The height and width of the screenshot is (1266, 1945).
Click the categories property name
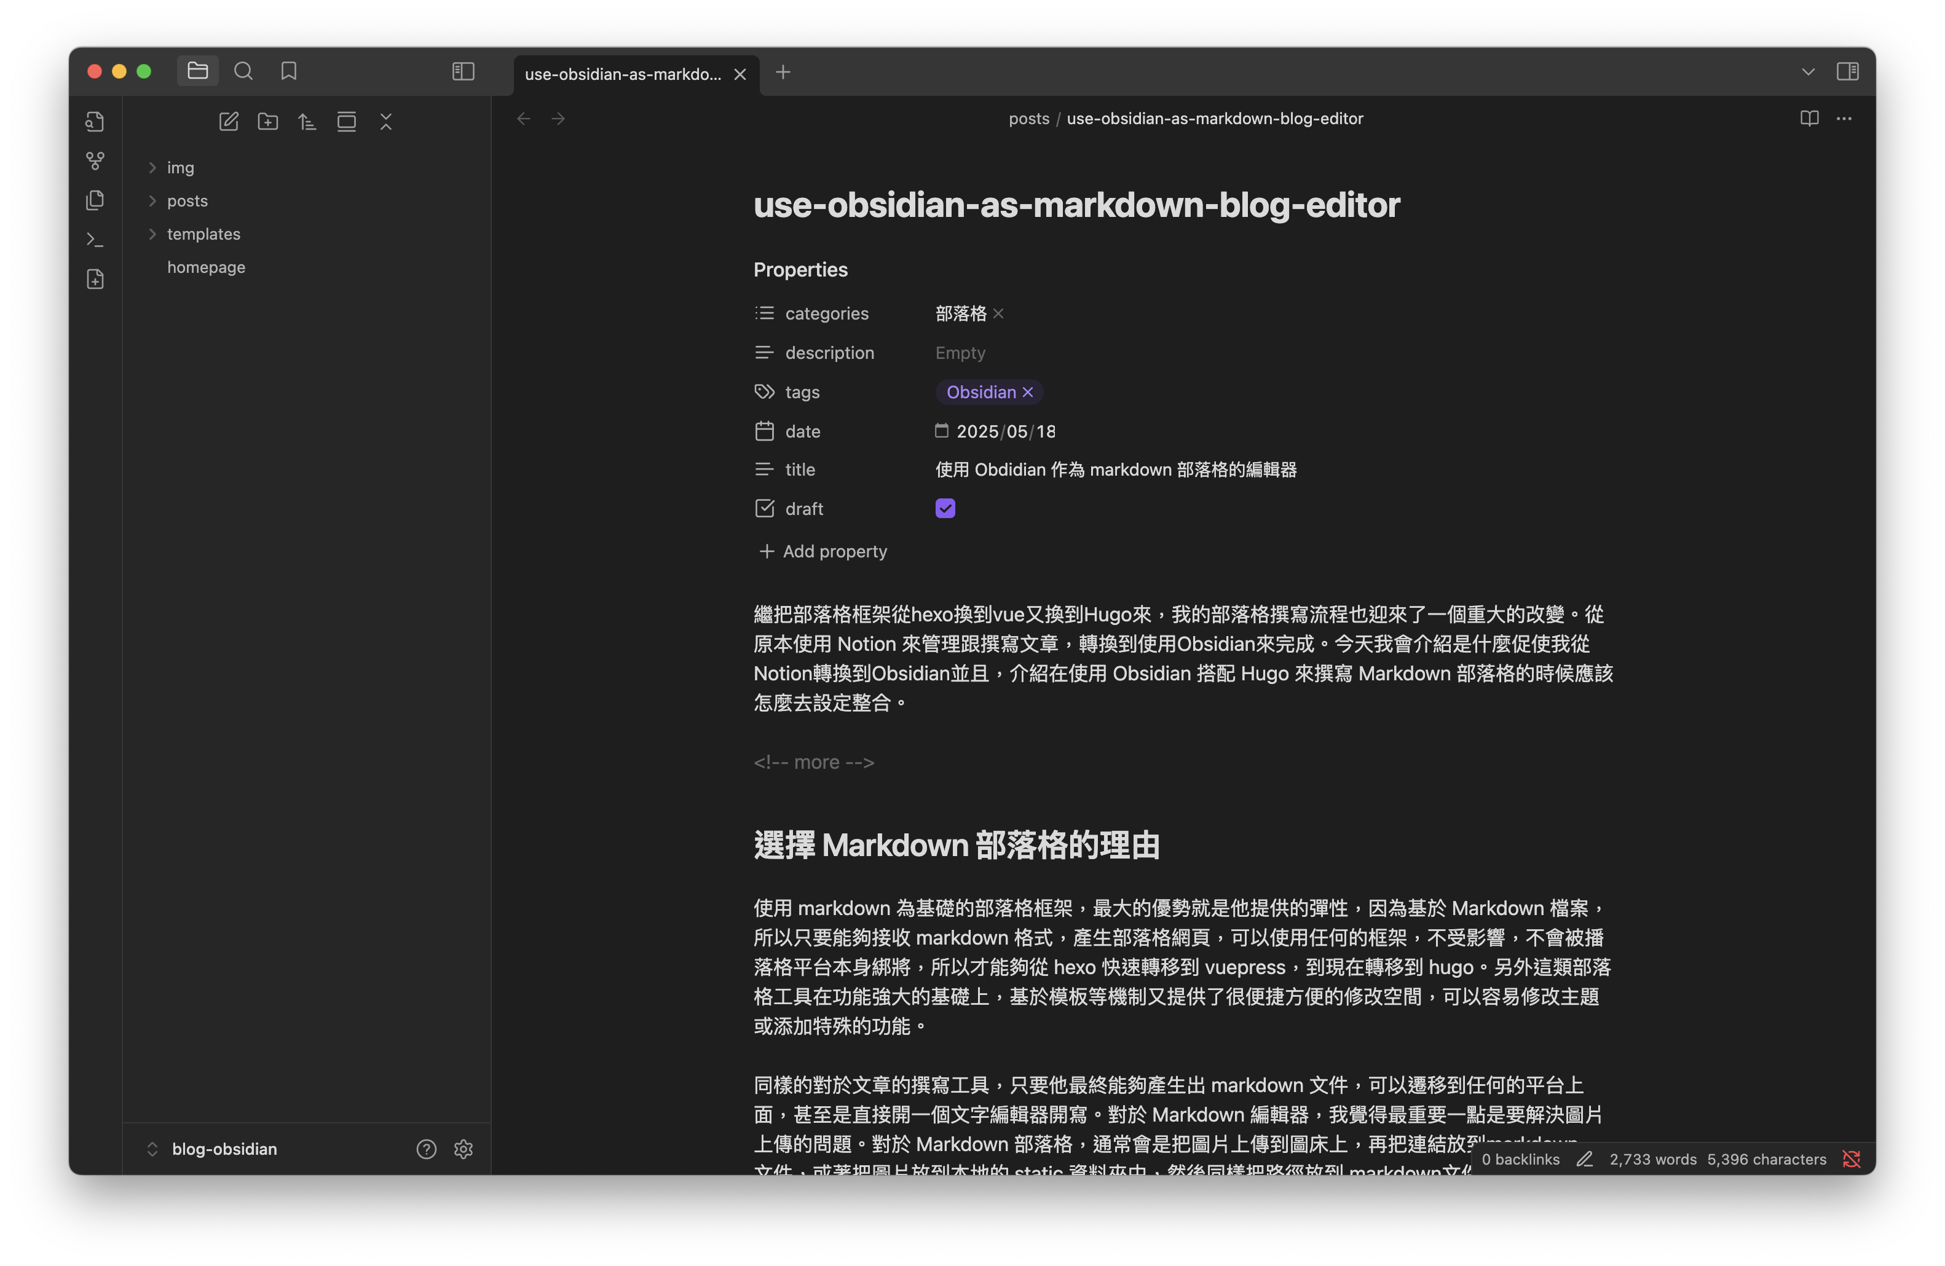tap(826, 313)
